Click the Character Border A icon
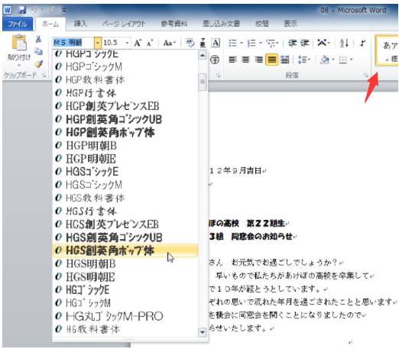 (x=216, y=43)
